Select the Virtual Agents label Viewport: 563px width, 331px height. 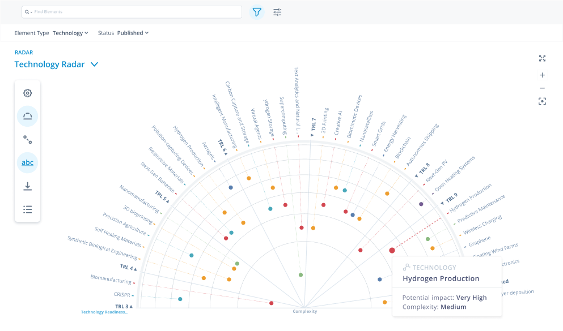point(256,124)
